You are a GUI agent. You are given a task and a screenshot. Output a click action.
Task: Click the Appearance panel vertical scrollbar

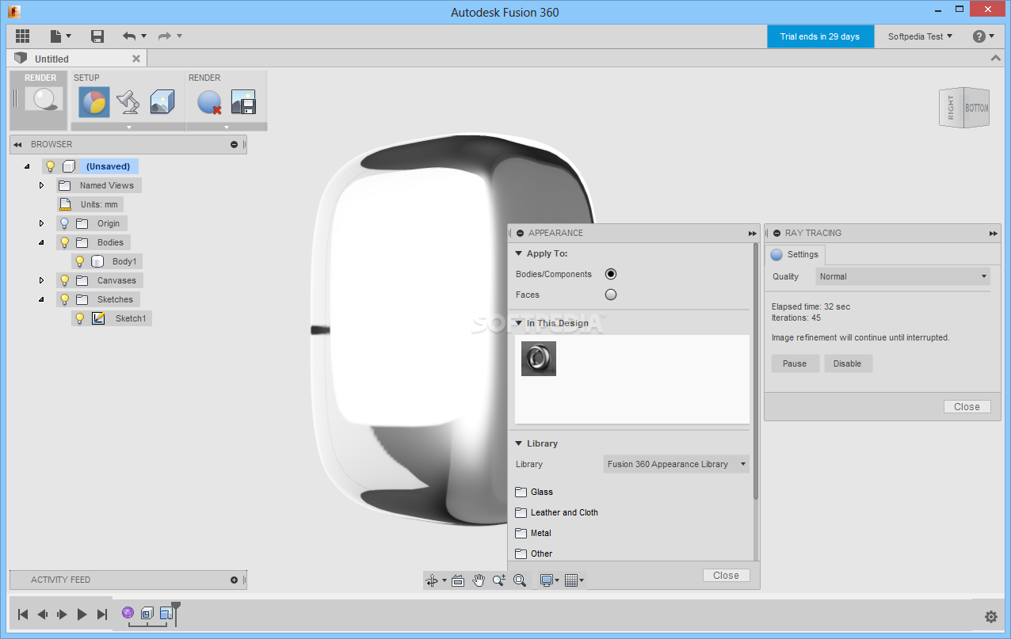click(755, 372)
